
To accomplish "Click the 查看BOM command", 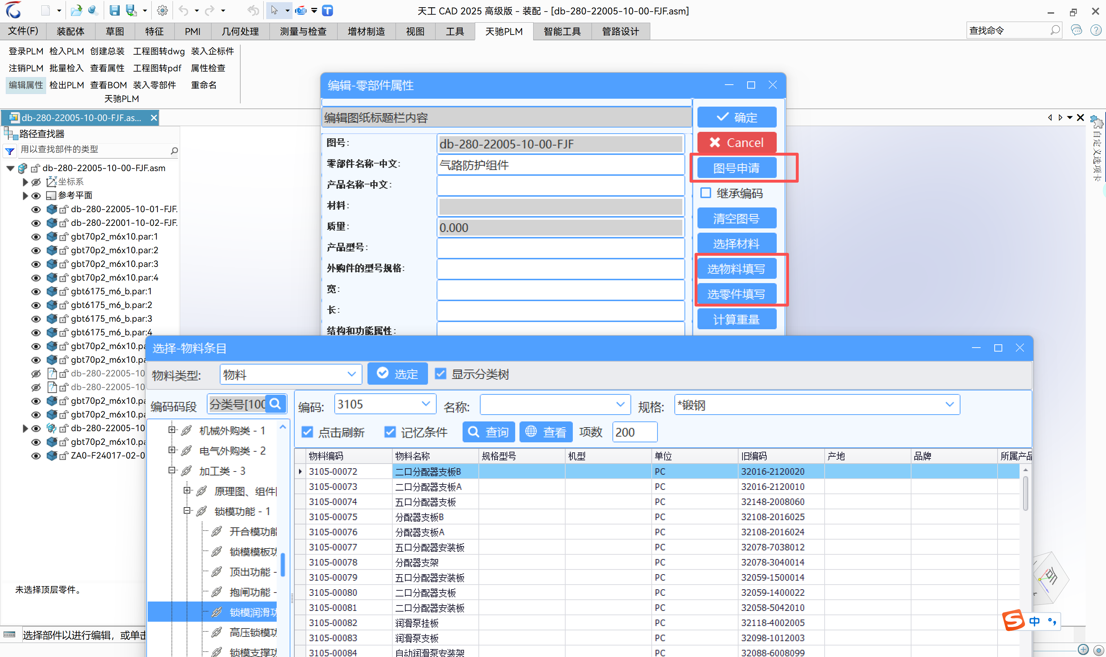I will coord(108,85).
